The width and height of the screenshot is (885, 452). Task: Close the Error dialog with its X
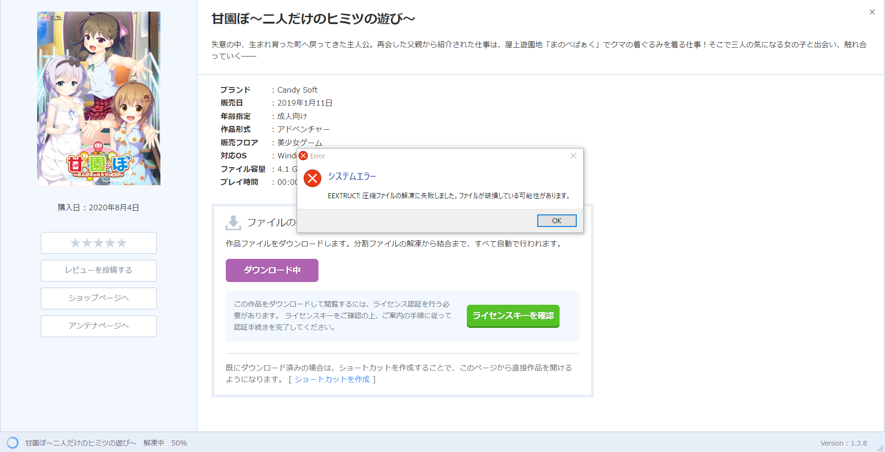[573, 156]
